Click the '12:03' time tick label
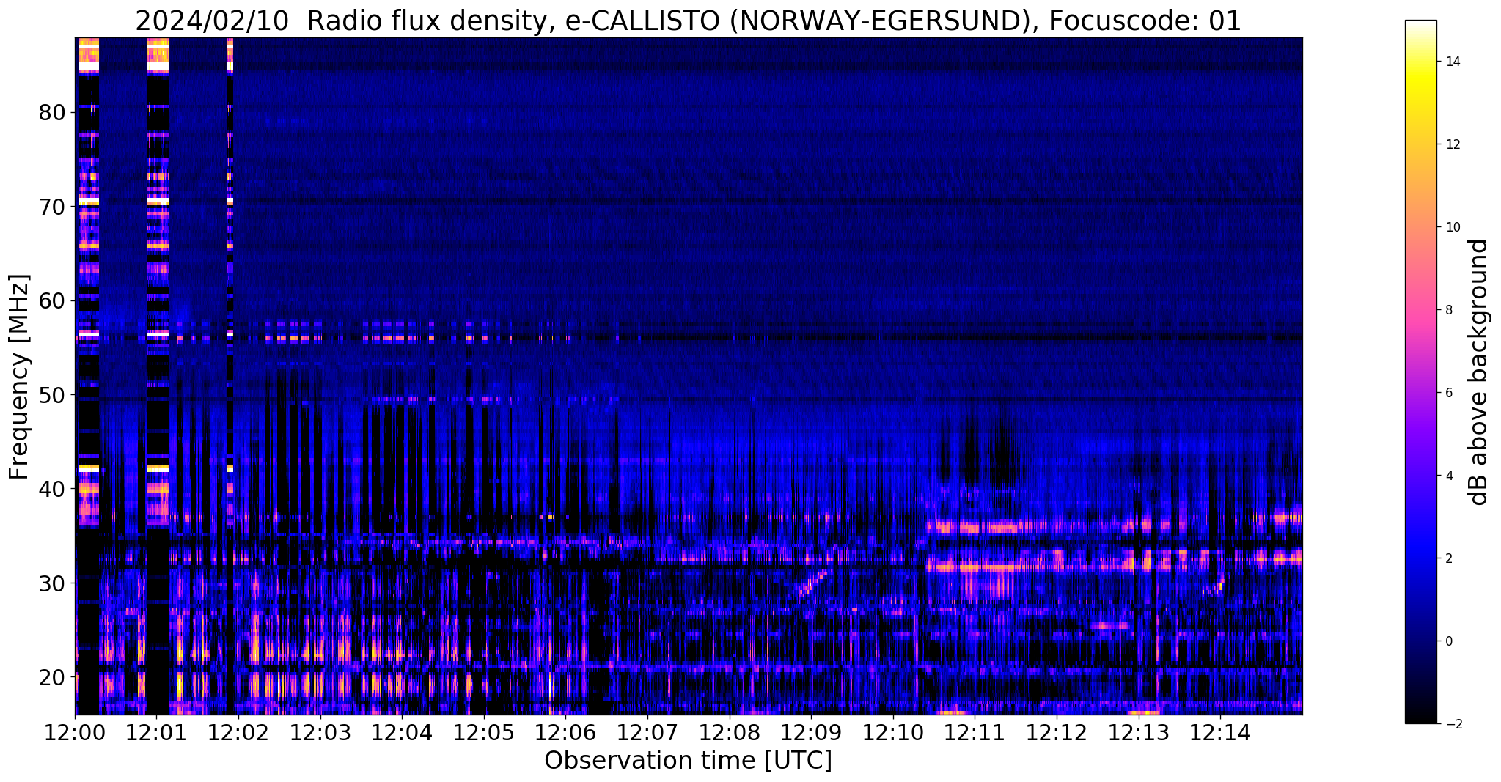The image size is (1501, 782). [320, 733]
